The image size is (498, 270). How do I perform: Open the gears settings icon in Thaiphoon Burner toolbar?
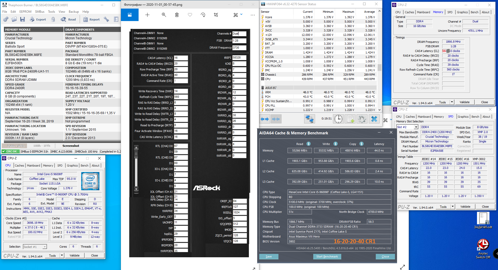click(6, 19)
